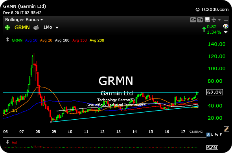Viewport: 232px width, 153px height.
Task: Click the drawing tools pencil icon
Action: [x=226, y=129]
